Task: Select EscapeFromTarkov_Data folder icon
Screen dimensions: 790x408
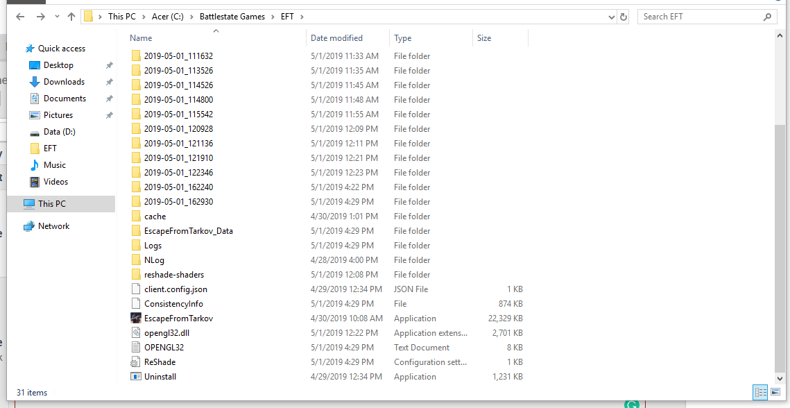Action: (135, 231)
